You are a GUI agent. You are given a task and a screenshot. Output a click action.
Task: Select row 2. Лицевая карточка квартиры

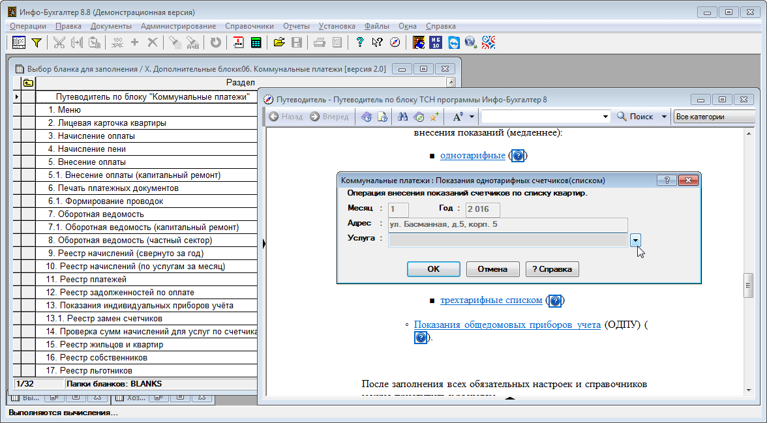[147, 123]
